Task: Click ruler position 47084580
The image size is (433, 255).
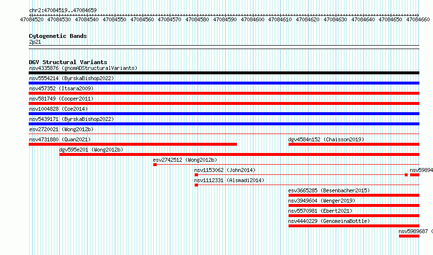Action: [197, 19]
